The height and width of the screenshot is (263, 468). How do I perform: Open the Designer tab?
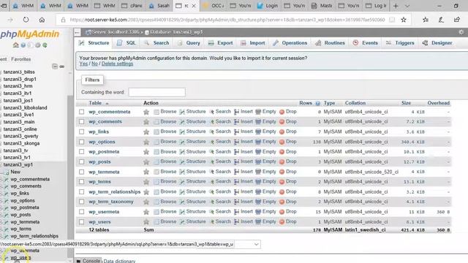click(x=437, y=43)
